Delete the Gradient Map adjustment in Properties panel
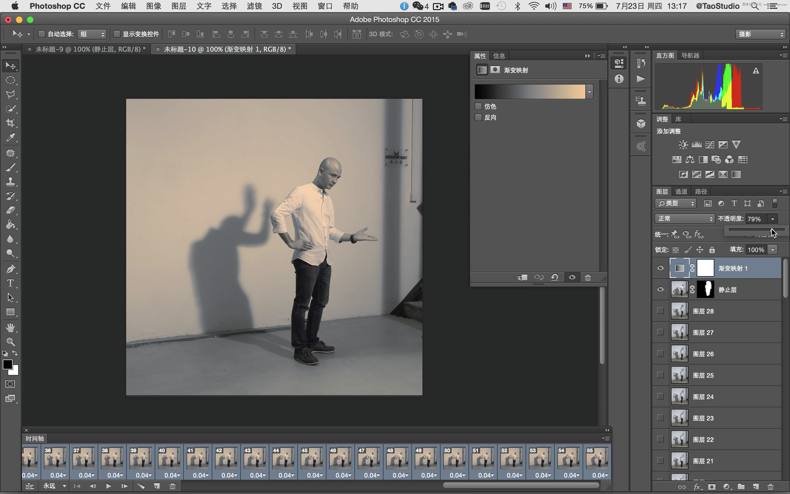790x494 pixels. pos(588,277)
